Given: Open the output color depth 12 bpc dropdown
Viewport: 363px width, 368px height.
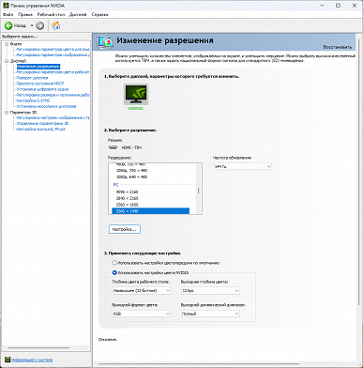Looking at the screenshot, I should (x=210, y=290).
